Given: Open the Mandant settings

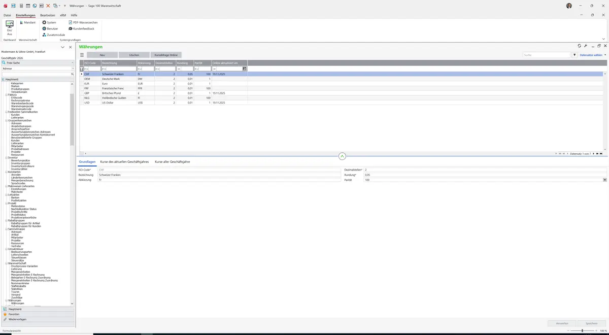Looking at the screenshot, I should pyautogui.click(x=27, y=22).
